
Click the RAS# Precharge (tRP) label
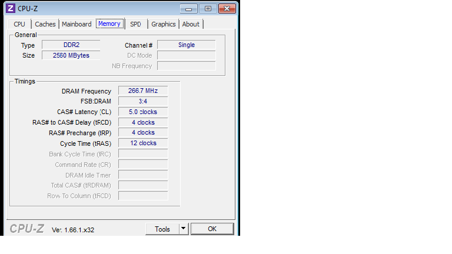tap(80, 133)
